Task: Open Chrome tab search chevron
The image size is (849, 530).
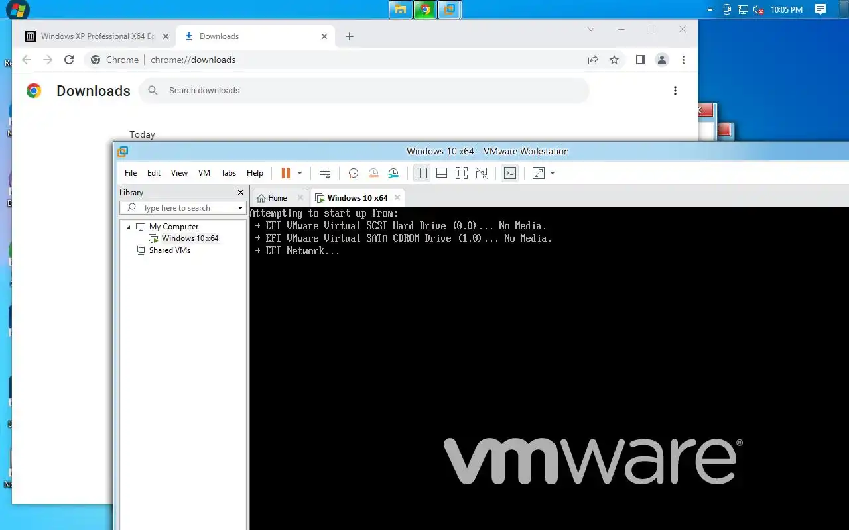Action: 591,29
